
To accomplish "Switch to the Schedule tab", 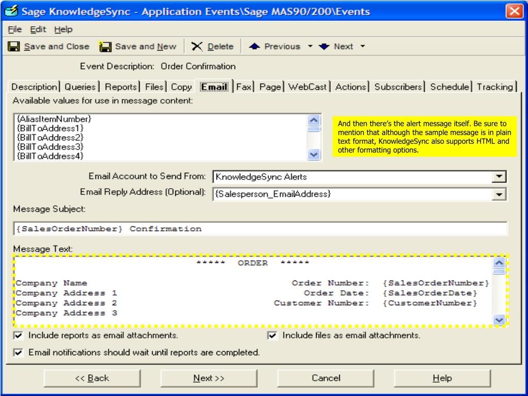I will (450, 87).
